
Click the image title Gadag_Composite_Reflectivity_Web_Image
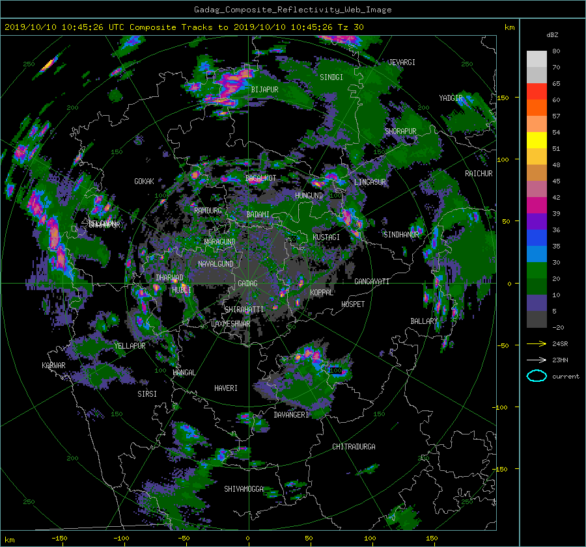pyautogui.click(x=292, y=9)
